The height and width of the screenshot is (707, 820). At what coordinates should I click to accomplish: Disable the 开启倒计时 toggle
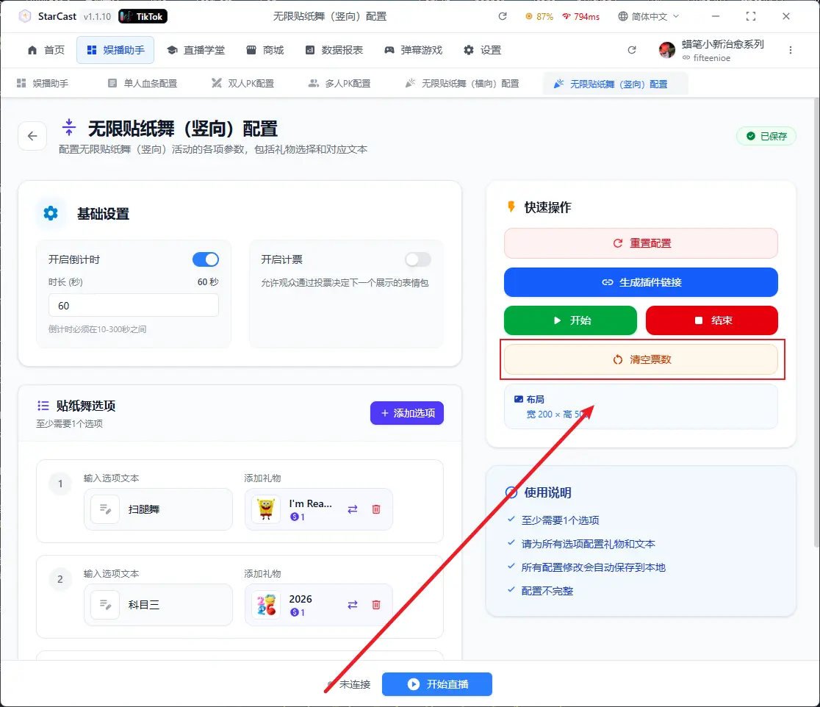206,259
